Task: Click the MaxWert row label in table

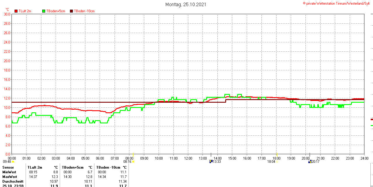Action: pos(10,177)
